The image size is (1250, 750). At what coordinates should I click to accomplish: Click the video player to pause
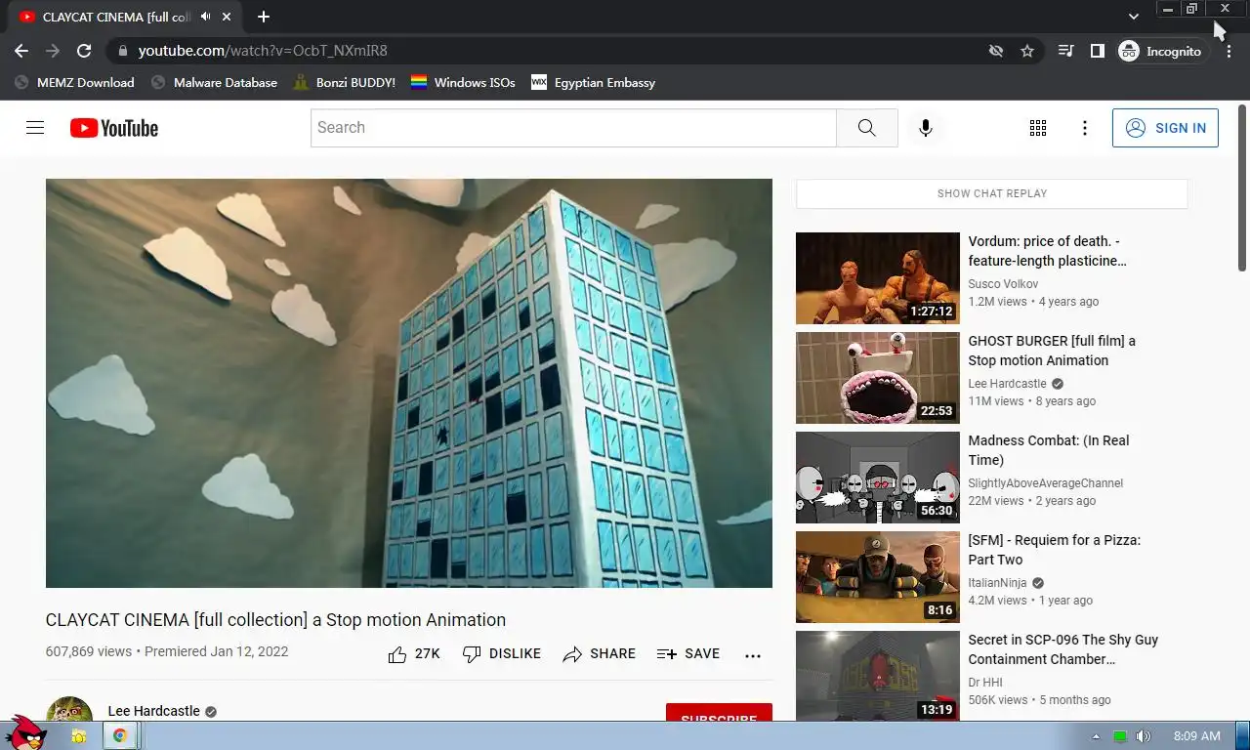(x=409, y=383)
